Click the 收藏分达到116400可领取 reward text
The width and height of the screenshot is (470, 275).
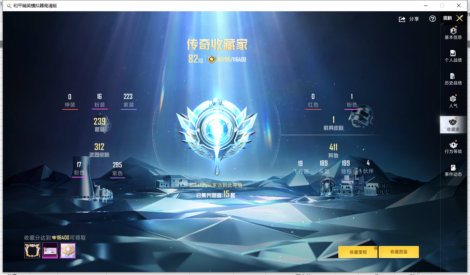point(55,238)
